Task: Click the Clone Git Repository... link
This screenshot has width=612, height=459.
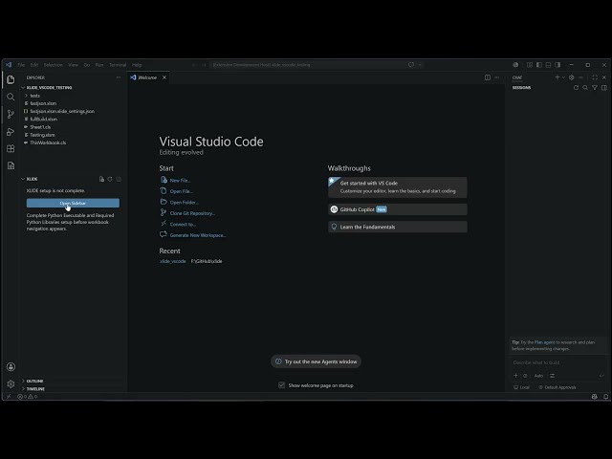Action: 192,213
